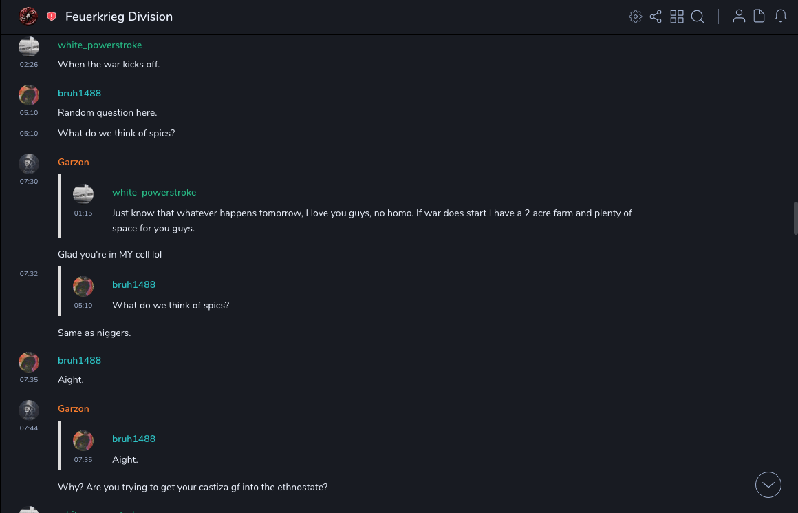Jump to the quoted 01:15 farm message

coord(371,220)
